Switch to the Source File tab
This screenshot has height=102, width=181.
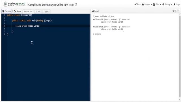tap(28, 11)
